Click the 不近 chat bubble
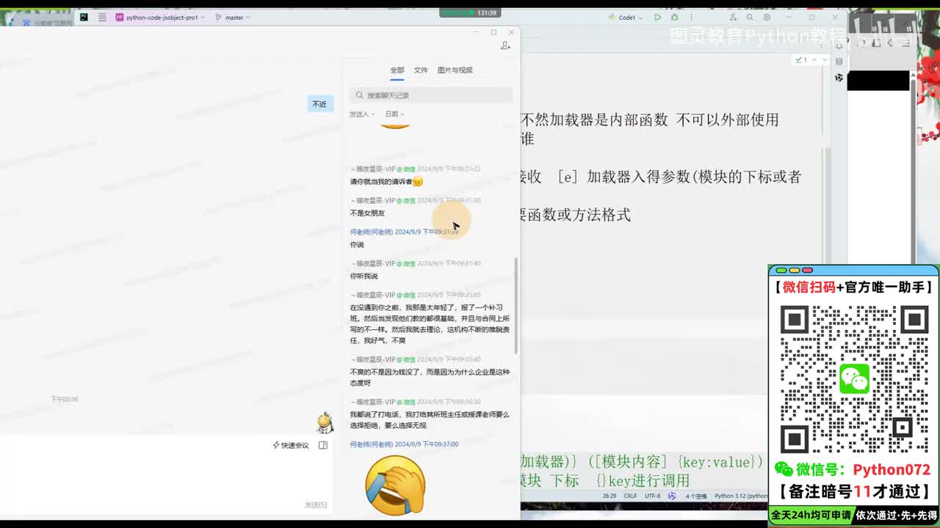940x528 pixels. click(319, 104)
